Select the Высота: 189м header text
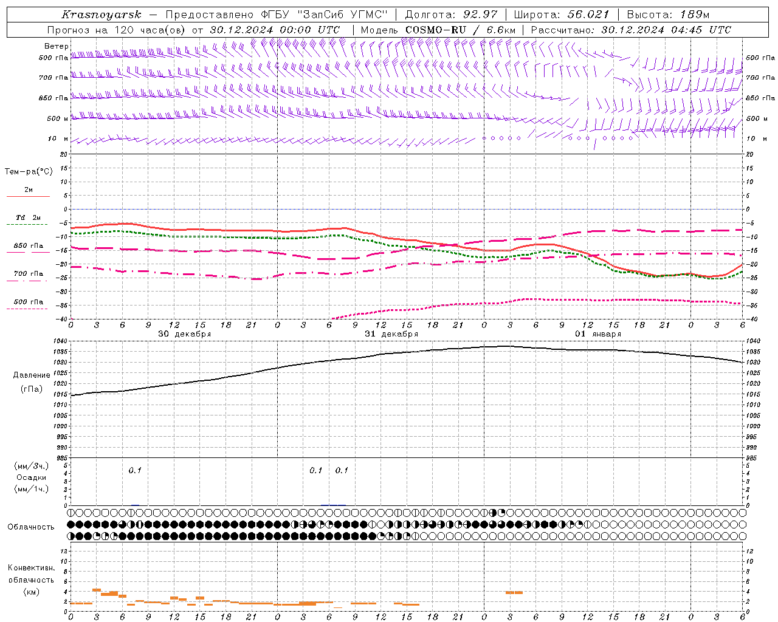Image resolution: width=778 pixels, height=622 pixels. tap(668, 15)
